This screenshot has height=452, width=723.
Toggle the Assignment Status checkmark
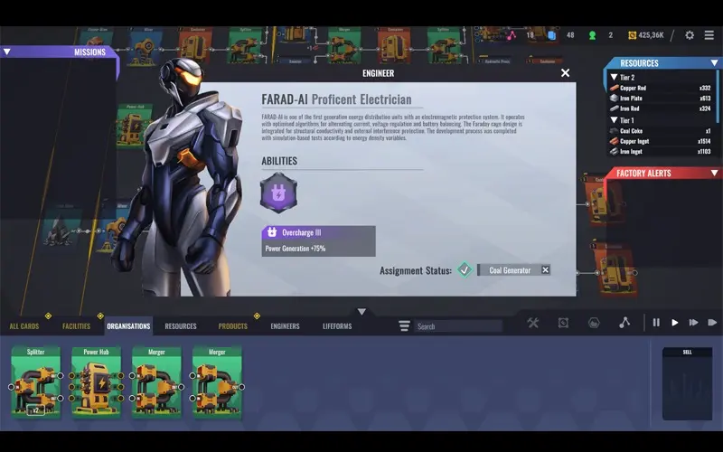(x=465, y=269)
